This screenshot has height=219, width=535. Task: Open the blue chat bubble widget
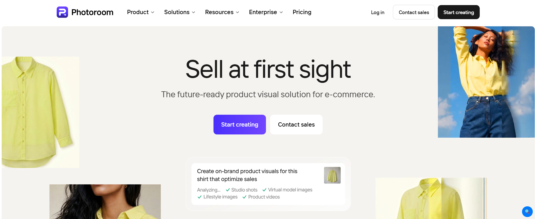pos(527,212)
